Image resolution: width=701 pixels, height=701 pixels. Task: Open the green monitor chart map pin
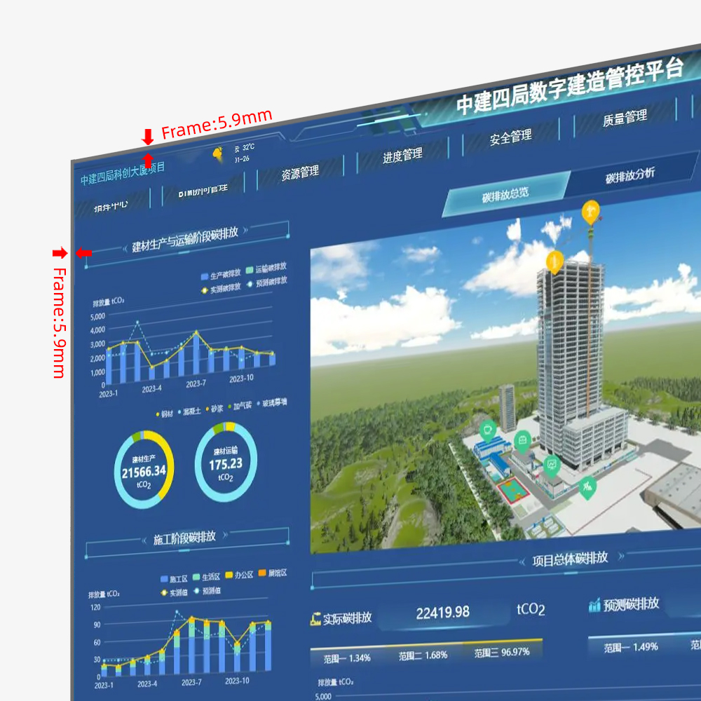point(552,464)
